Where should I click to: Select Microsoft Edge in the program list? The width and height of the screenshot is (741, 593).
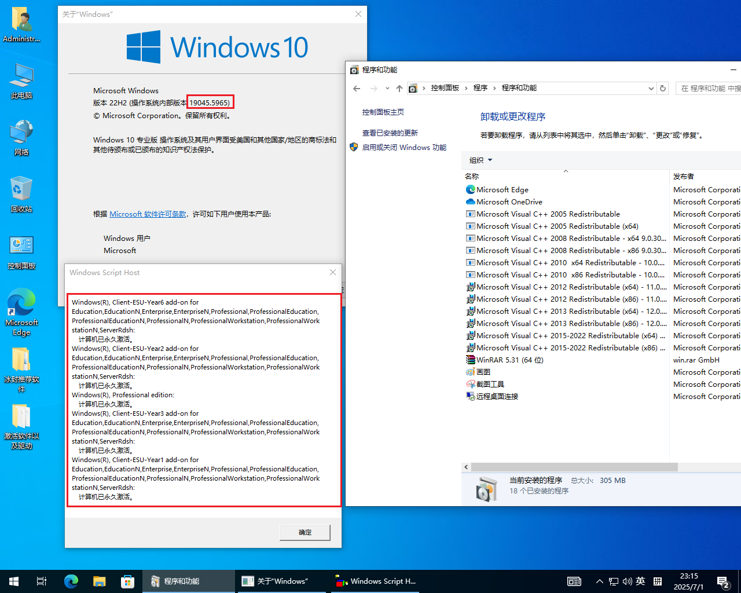502,189
